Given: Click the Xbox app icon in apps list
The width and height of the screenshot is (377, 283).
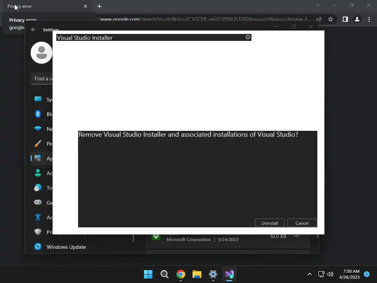Looking at the screenshot, I should point(156,237).
